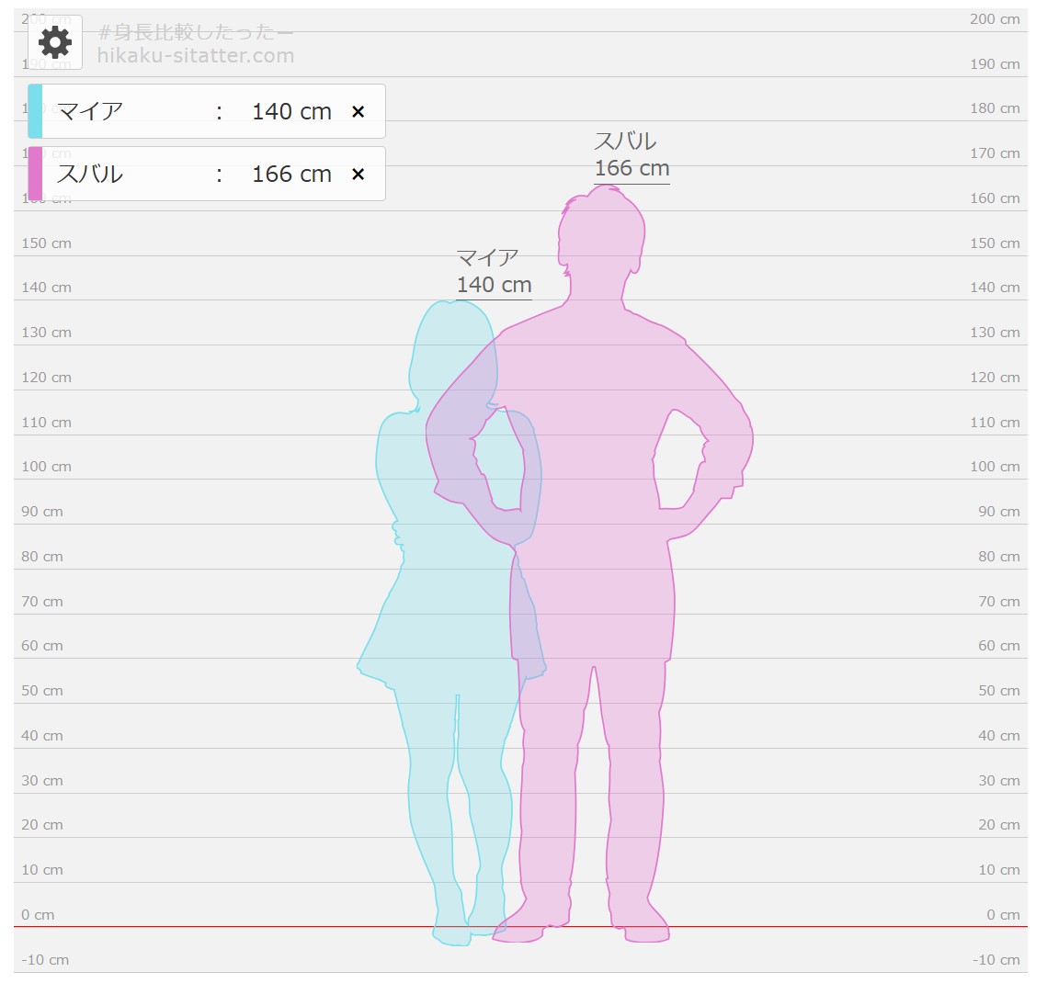Click the 166 cm label above pink figure
Screen dimensions: 1047x983
[632, 169]
